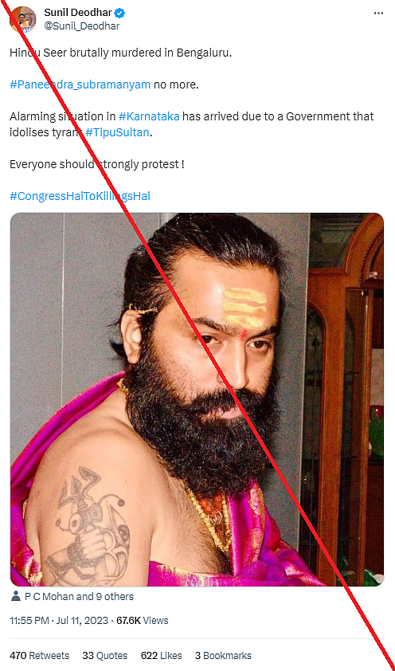Open the #CongressHaiToKillingsHai hashtag
Image resolution: width=395 pixels, height=671 pixels.
tap(80, 196)
